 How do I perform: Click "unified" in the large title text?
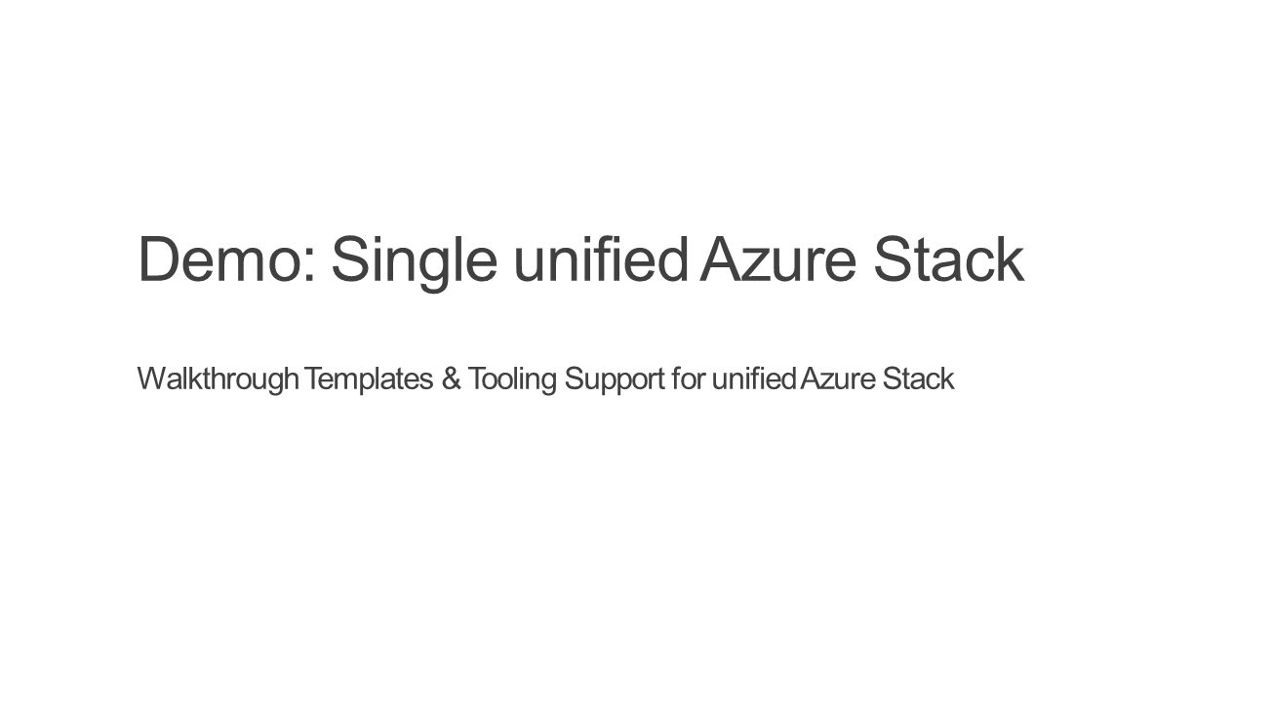click(601, 259)
